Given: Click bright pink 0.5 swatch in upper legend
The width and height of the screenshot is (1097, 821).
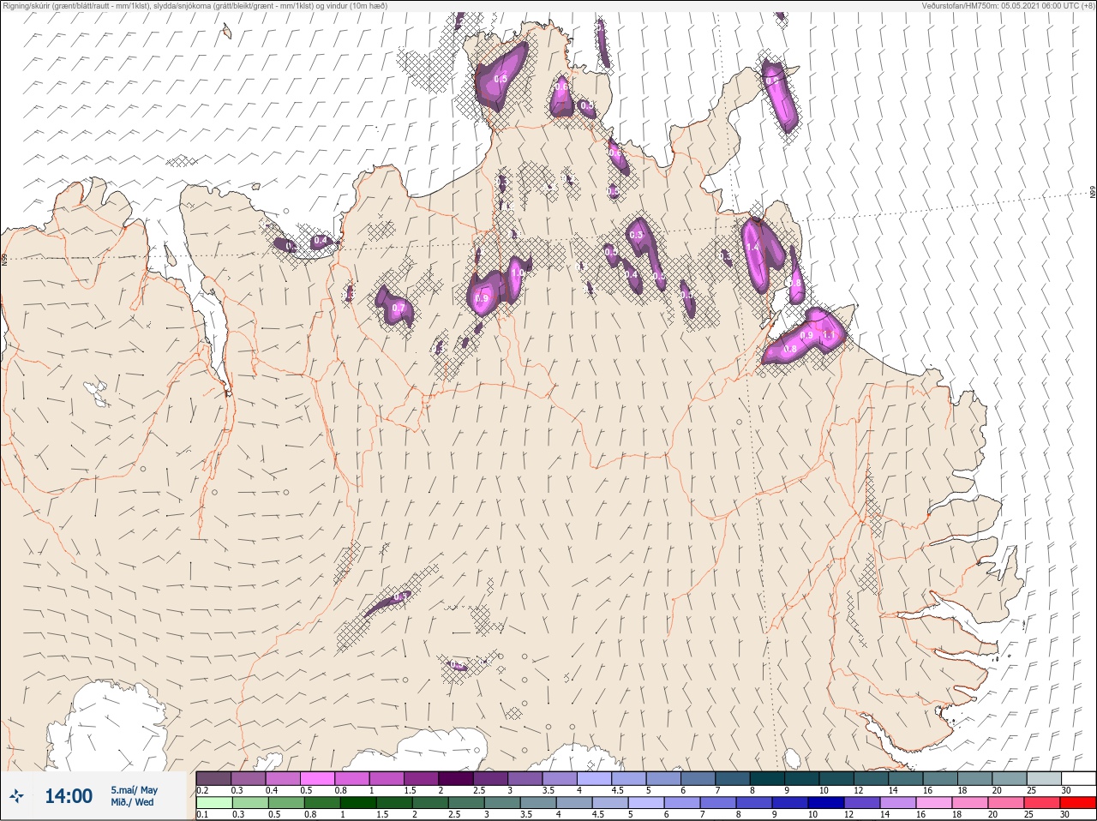Looking at the screenshot, I should [x=318, y=778].
